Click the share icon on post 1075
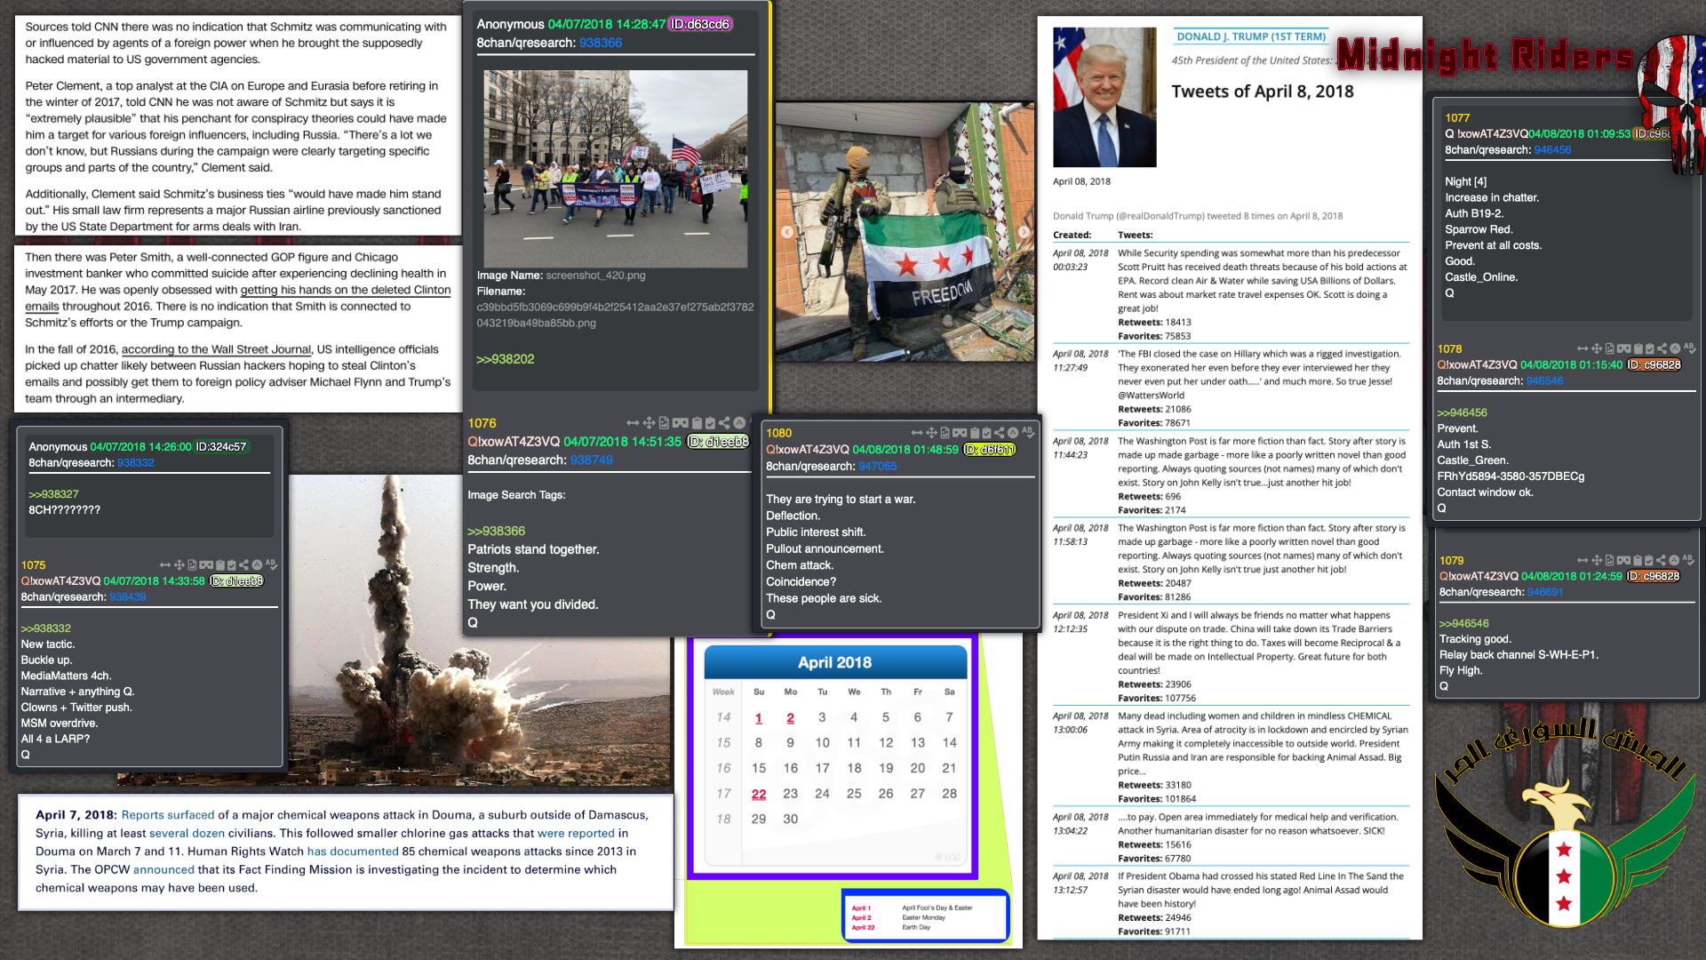 click(243, 564)
